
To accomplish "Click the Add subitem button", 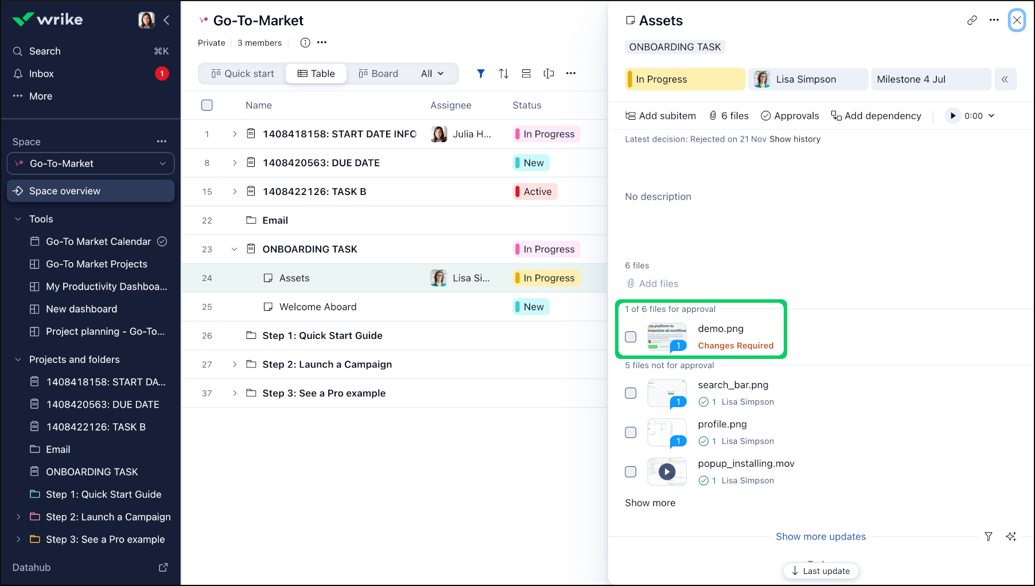I will coord(660,116).
